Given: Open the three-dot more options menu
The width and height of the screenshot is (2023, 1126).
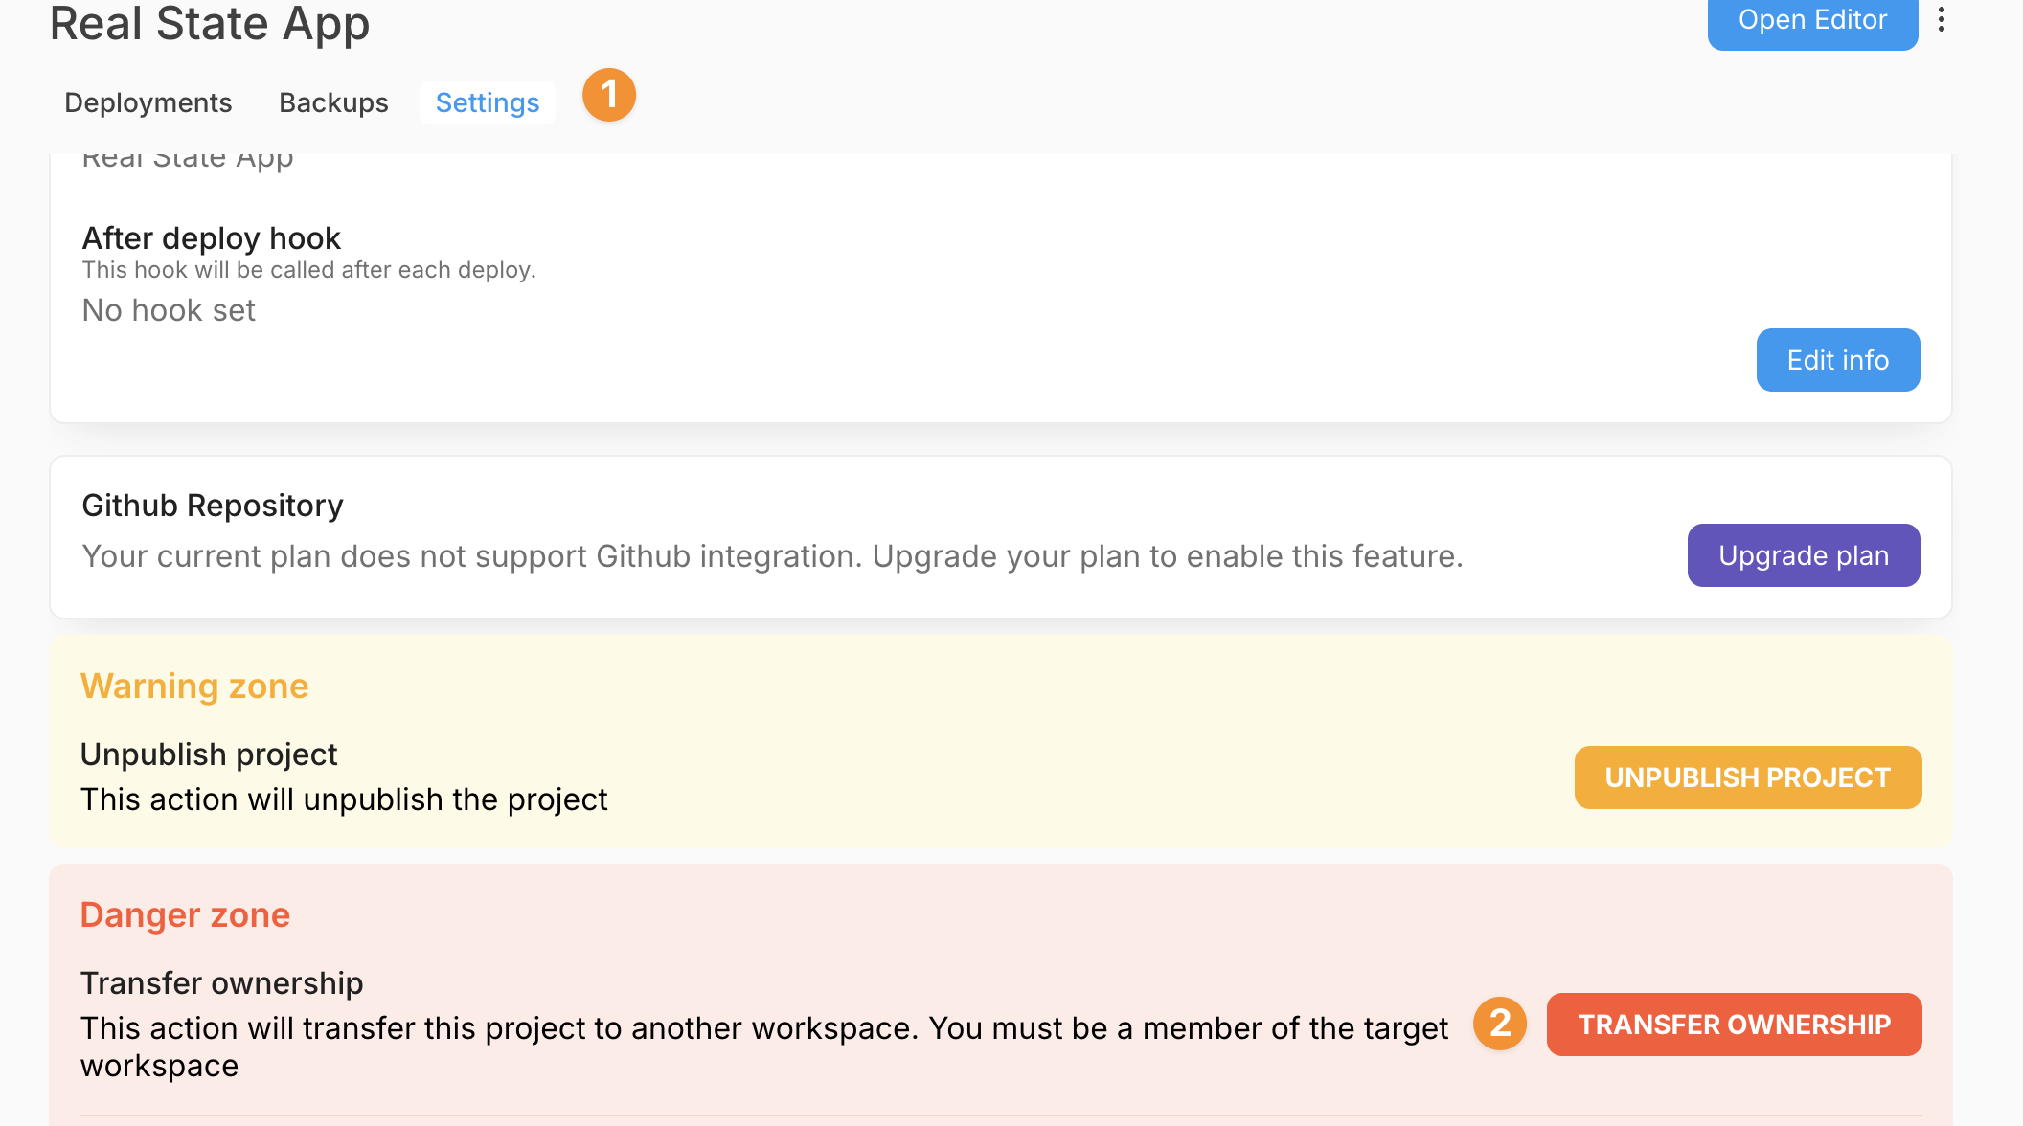Looking at the screenshot, I should pos(1942,20).
